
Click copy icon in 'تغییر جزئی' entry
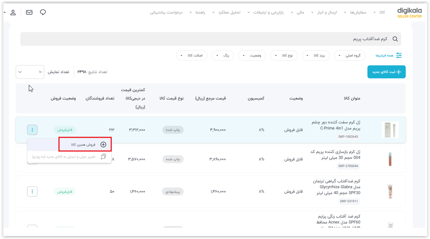point(103,156)
